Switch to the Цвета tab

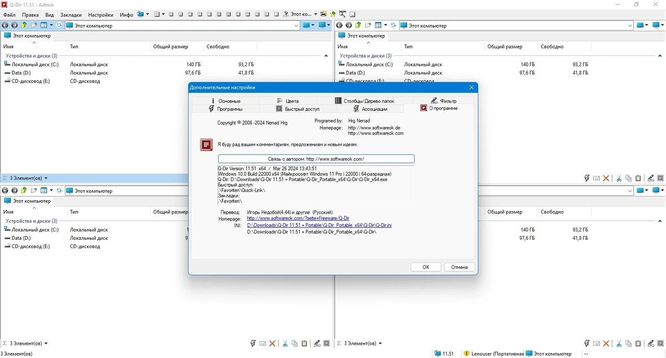pyautogui.click(x=287, y=101)
